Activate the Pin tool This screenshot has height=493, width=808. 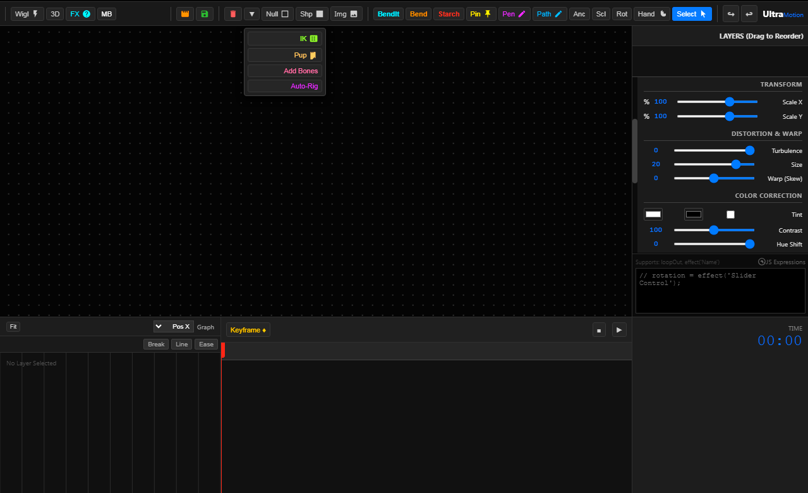tap(481, 13)
